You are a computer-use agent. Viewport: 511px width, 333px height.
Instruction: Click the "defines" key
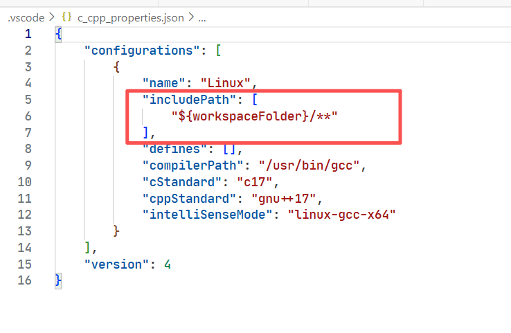174,149
